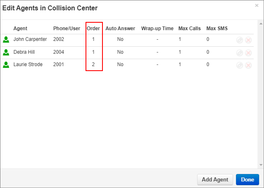Select Laurie Strode's order value 2
264x188 pixels.
[93, 64]
